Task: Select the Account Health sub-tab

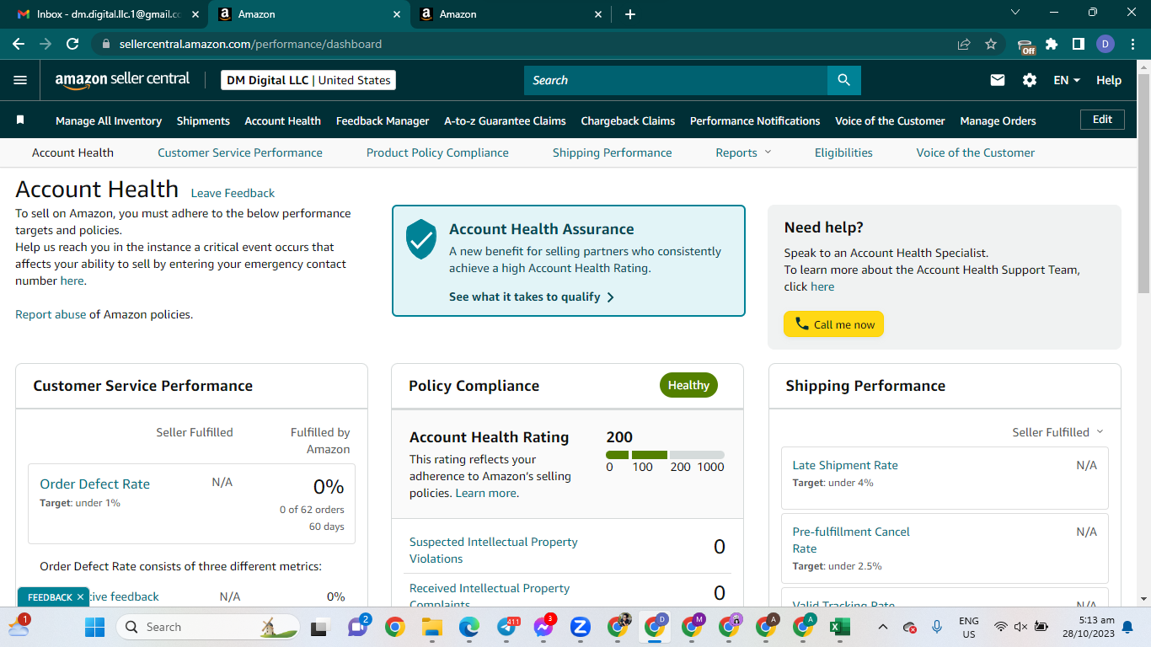Action: pyautogui.click(x=72, y=152)
